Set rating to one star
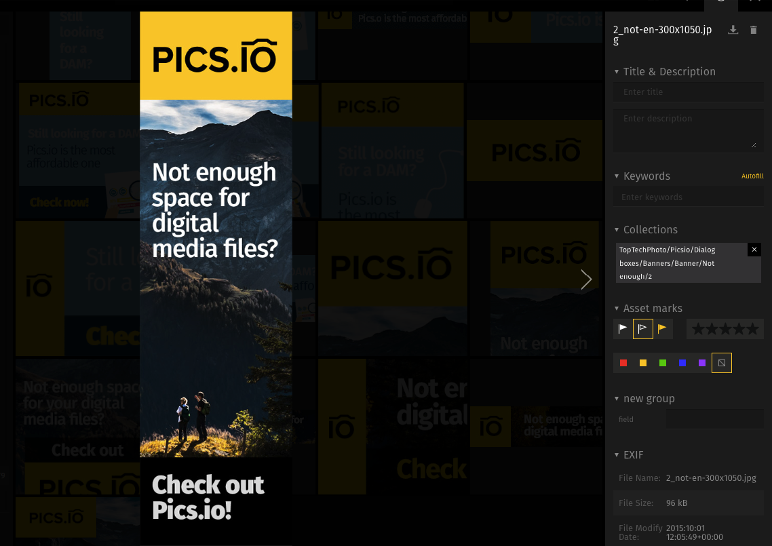The image size is (772, 546). tap(698, 329)
